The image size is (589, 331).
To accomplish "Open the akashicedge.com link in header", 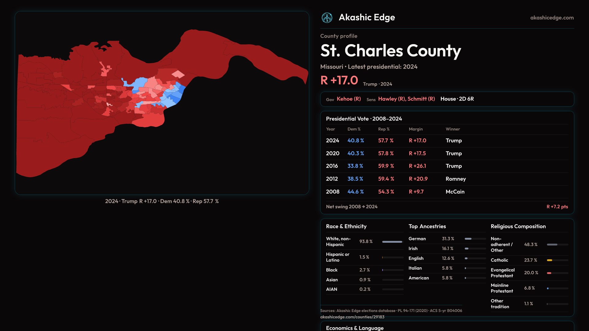I will (x=552, y=18).
